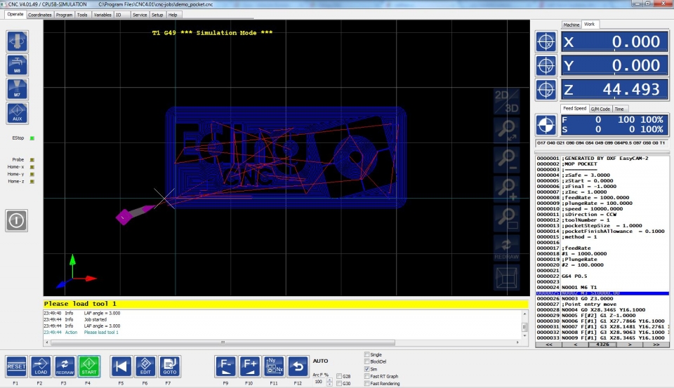Zero the Z axis work coordinate
The image size is (674, 388).
click(x=546, y=90)
